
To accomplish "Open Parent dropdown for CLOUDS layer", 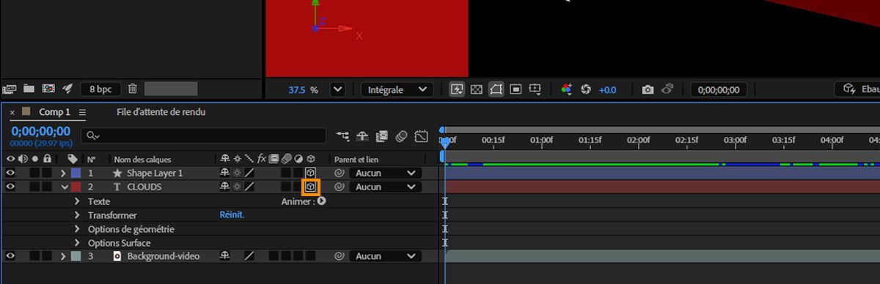I will tap(385, 187).
